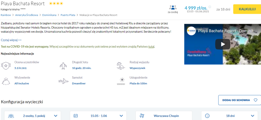Click the participant rating shield icon
The image size is (261, 120).
[x=6, y=66]
